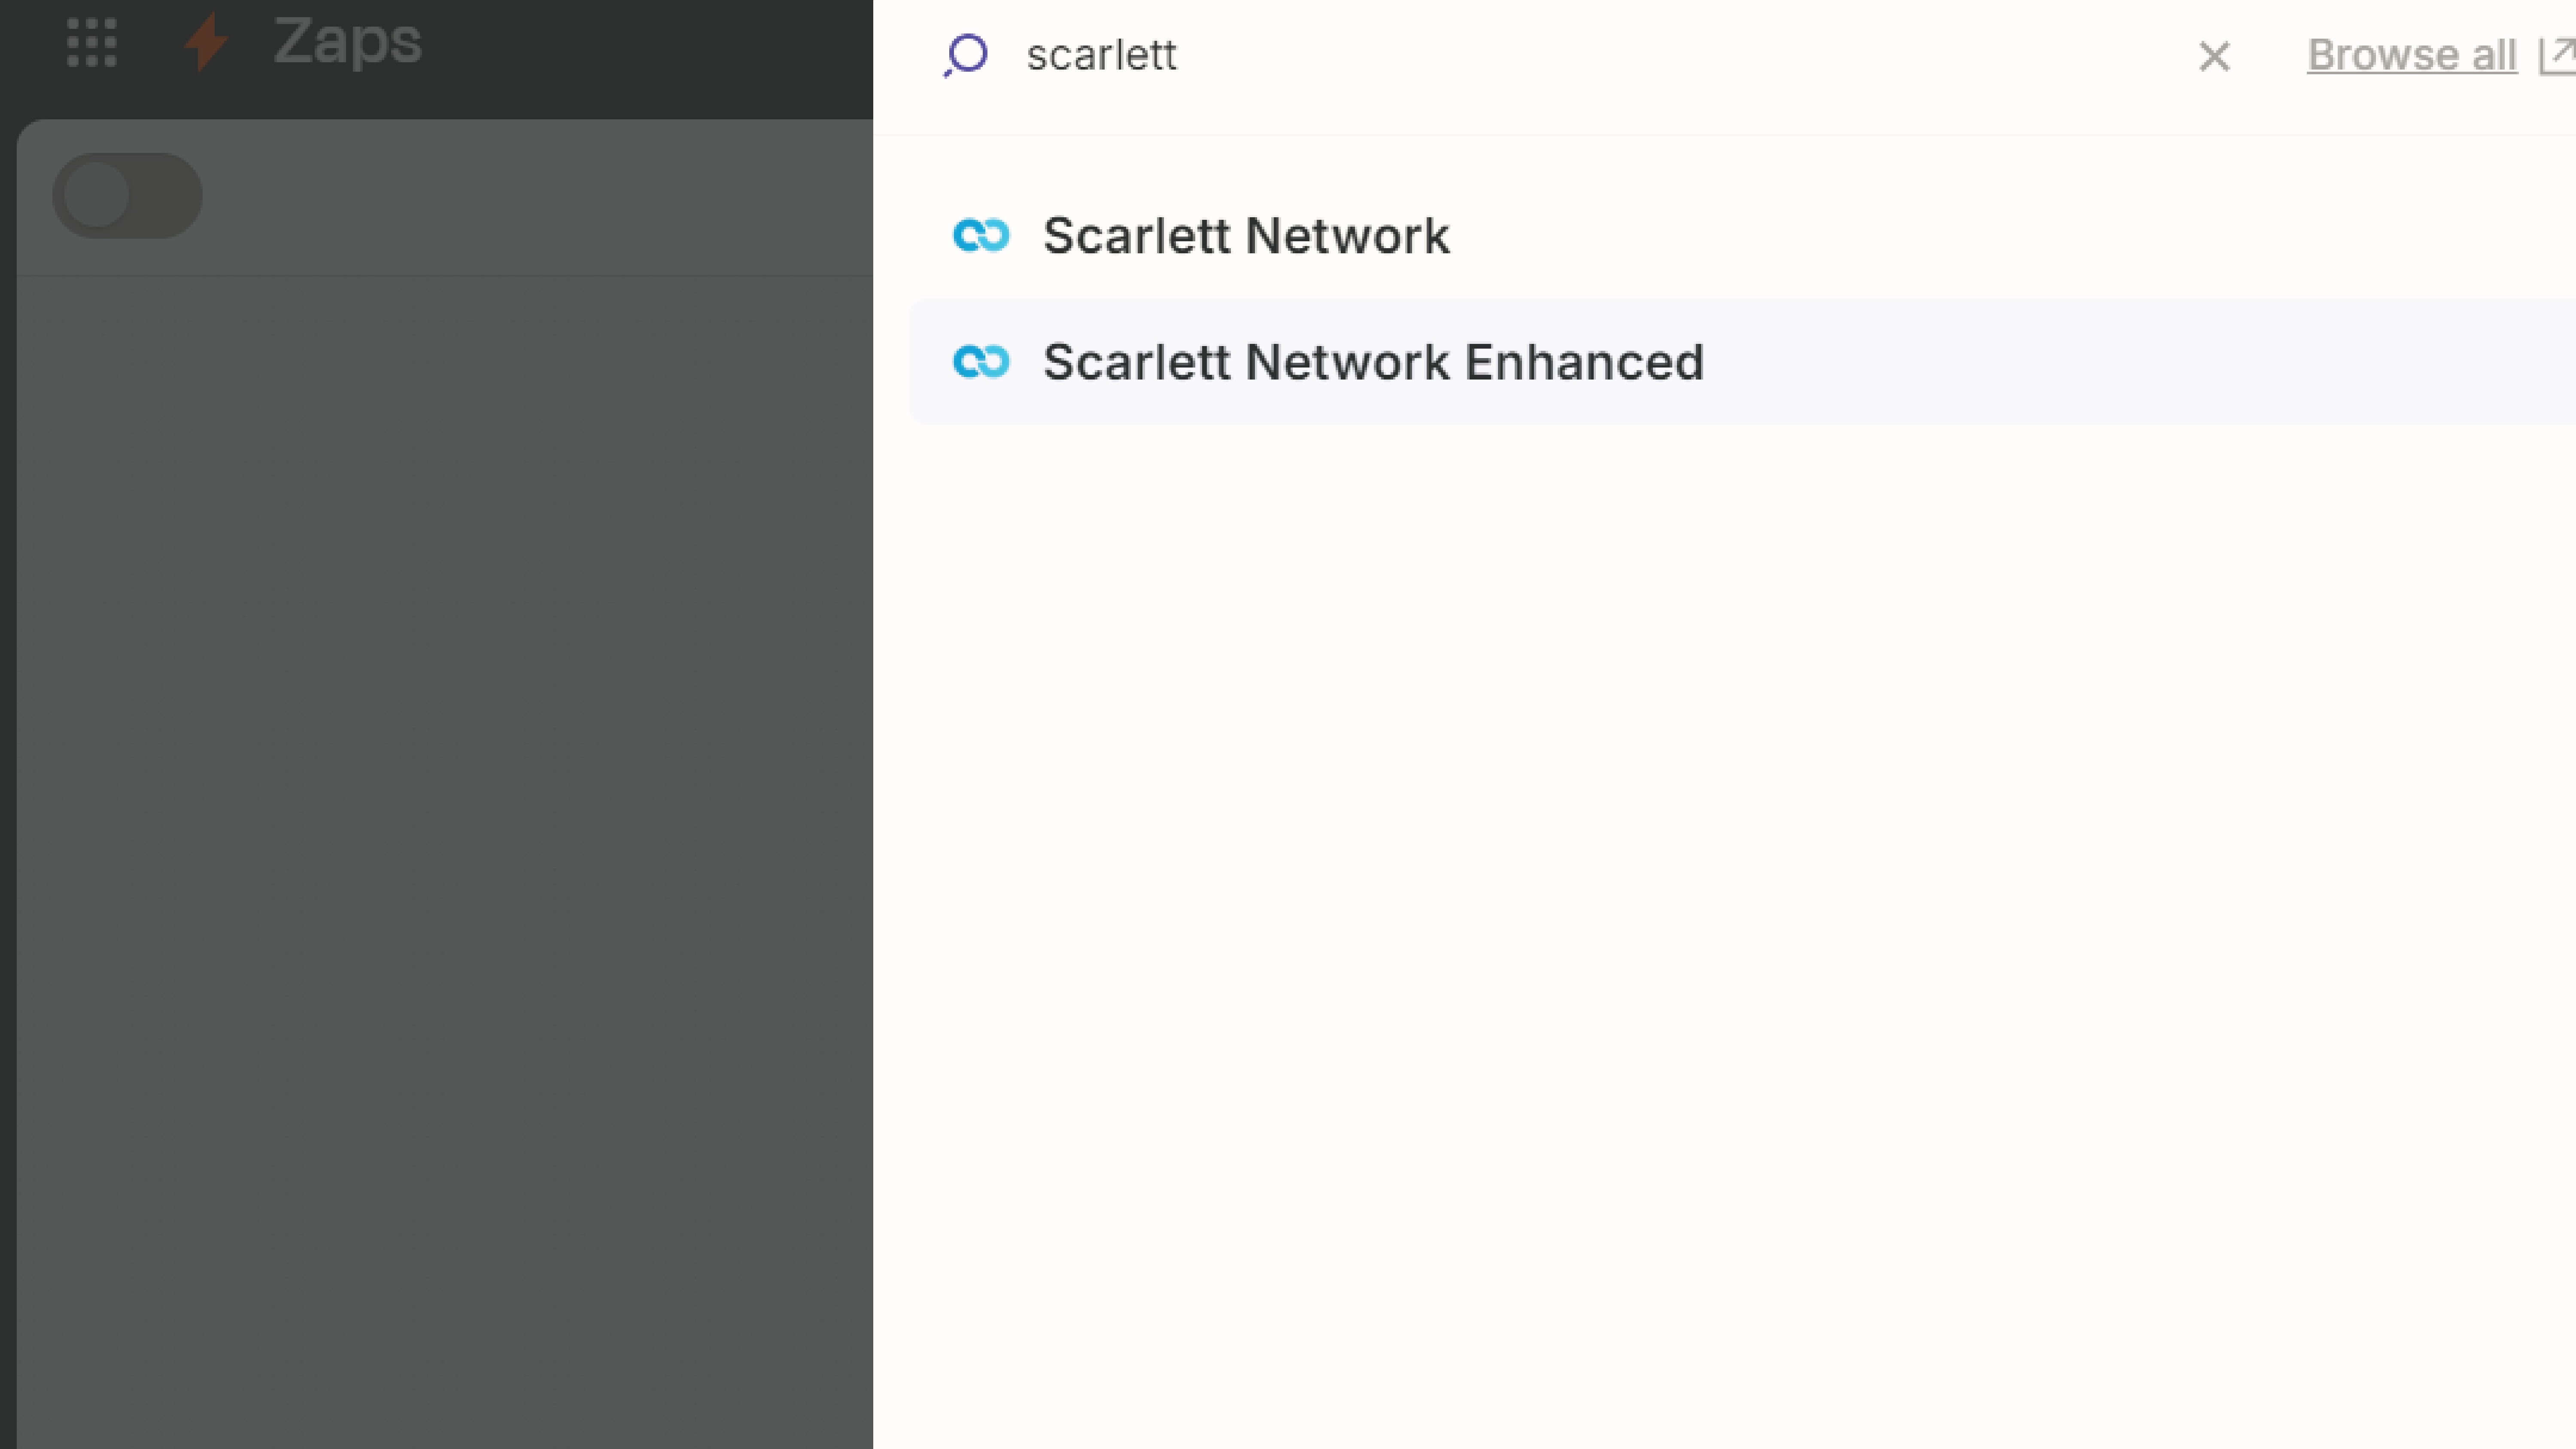Screen dimensions: 2576x1449
Task: Click the purple search magnifier icon
Action: (965, 55)
